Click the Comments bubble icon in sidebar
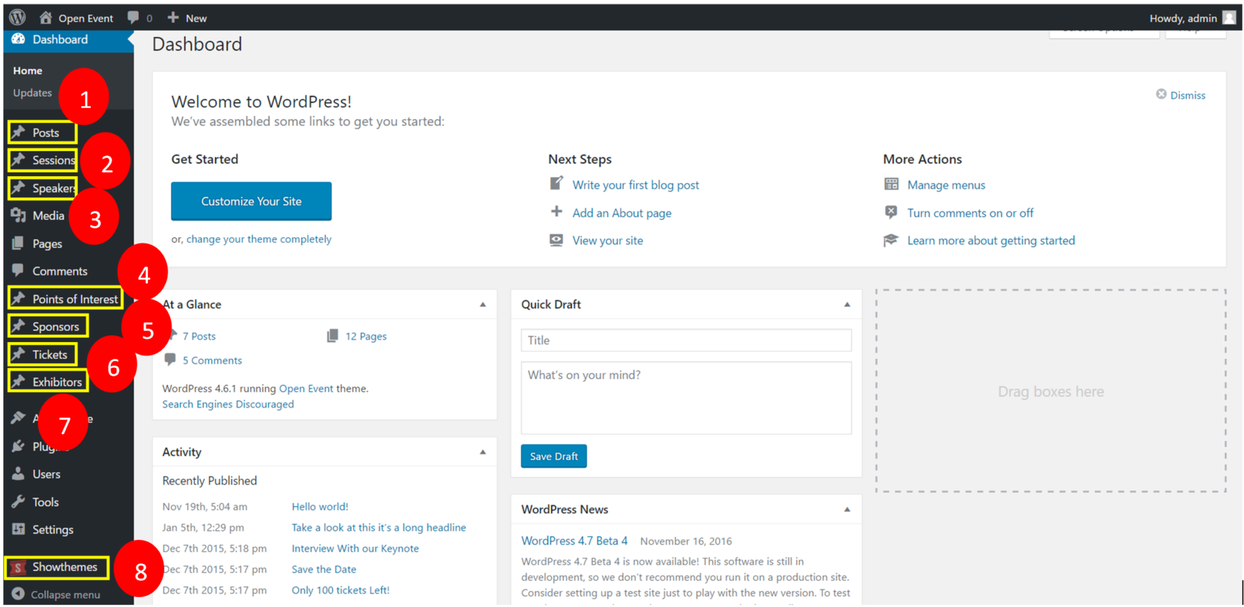Viewport: 1244px width, 607px height. coord(18,270)
